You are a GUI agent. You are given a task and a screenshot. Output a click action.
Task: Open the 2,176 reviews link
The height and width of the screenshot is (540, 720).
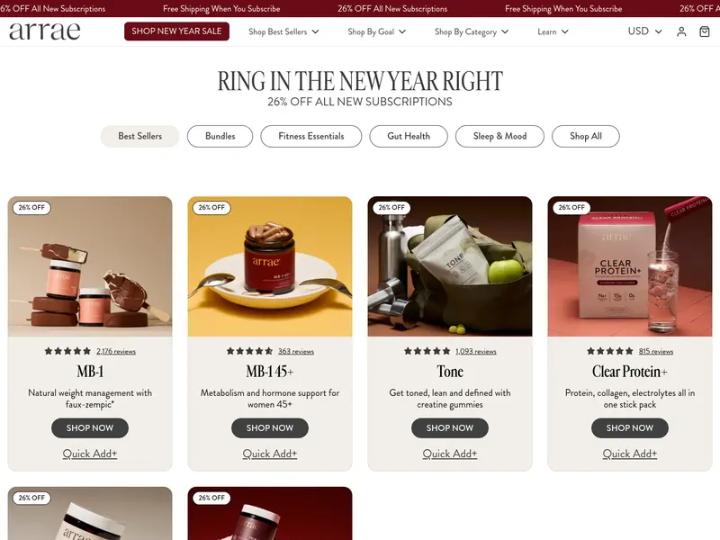[x=116, y=351]
